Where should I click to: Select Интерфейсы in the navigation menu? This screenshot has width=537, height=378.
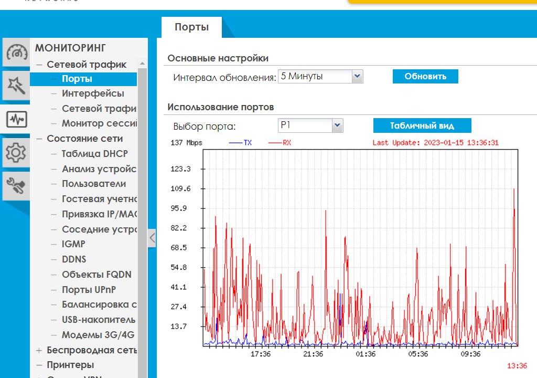click(x=93, y=93)
